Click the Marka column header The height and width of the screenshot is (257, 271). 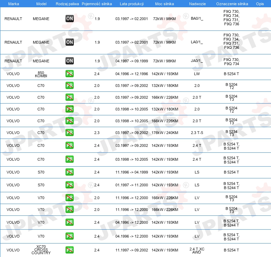(x=14, y=4)
